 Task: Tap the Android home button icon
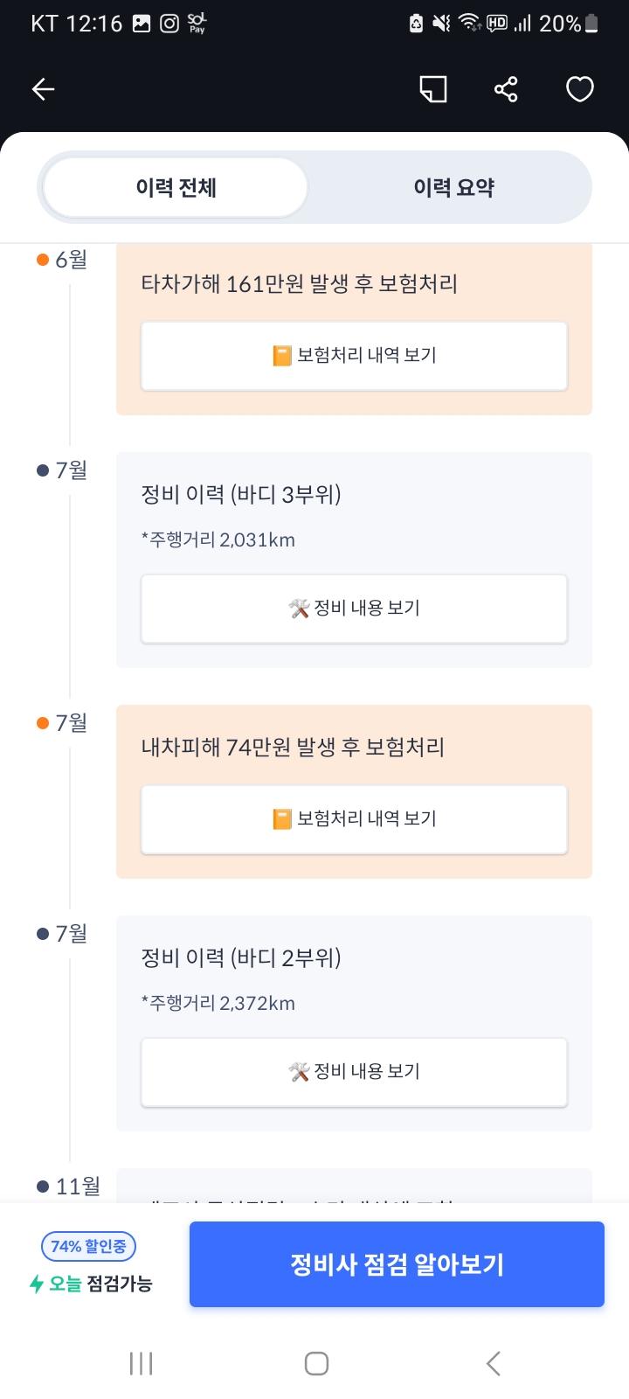pos(316,1363)
